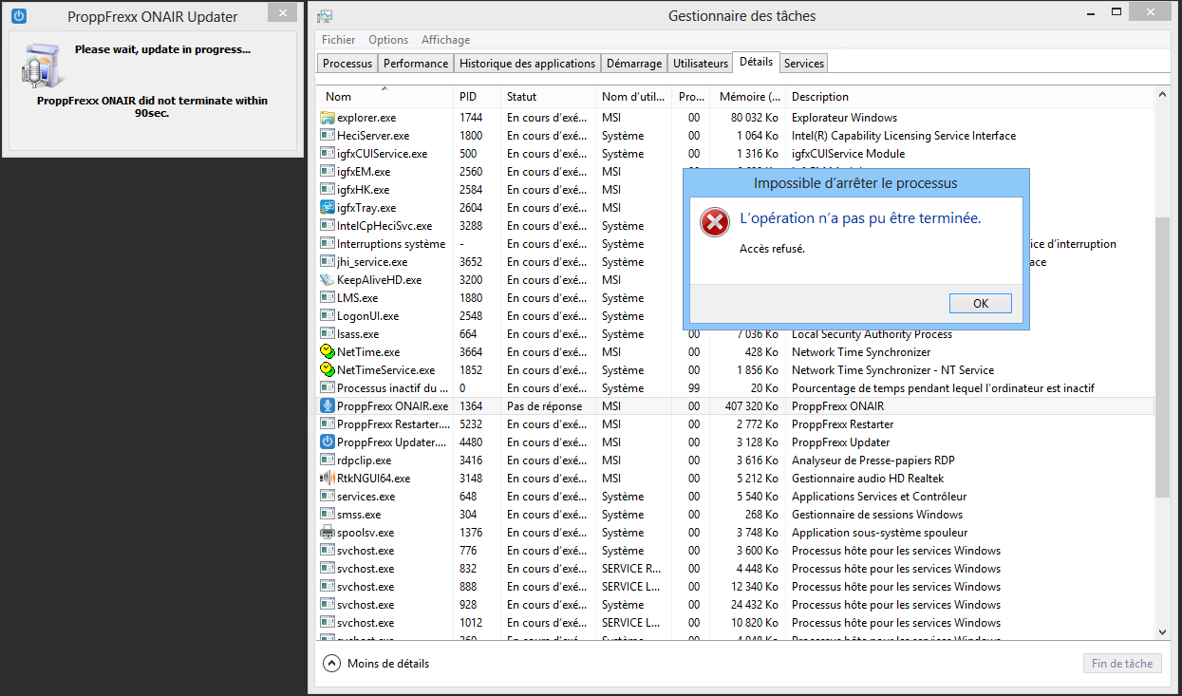1182x696 pixels.
Task: Sort by Nom d'utilisateur column header
Action: (x=633, y=97)
